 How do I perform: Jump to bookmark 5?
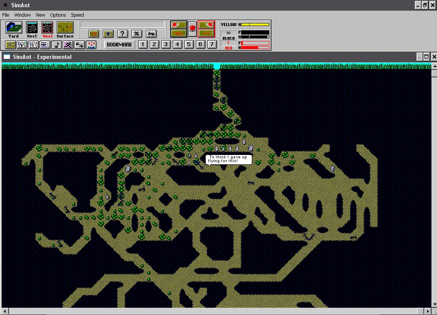point(189,44)
